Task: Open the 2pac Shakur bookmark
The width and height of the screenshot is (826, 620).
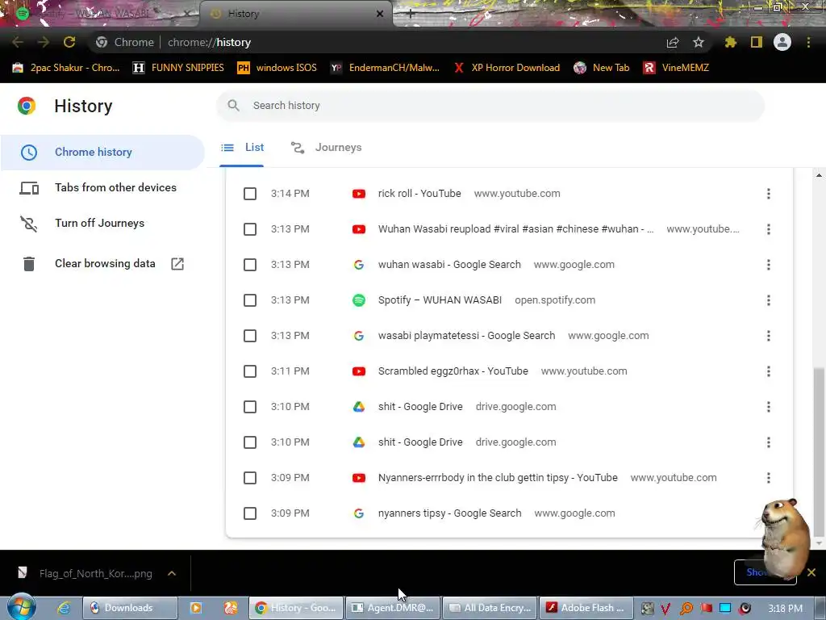Action: click(66, 68)
